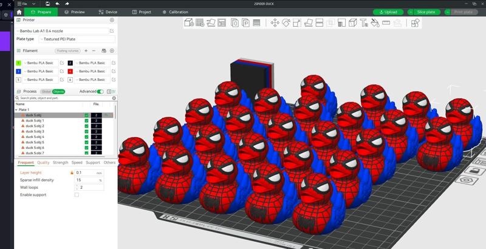This screenshot has width=486, height=249.
Task: Select the Move tool in toolbar
Action: [x=275, y=23]
